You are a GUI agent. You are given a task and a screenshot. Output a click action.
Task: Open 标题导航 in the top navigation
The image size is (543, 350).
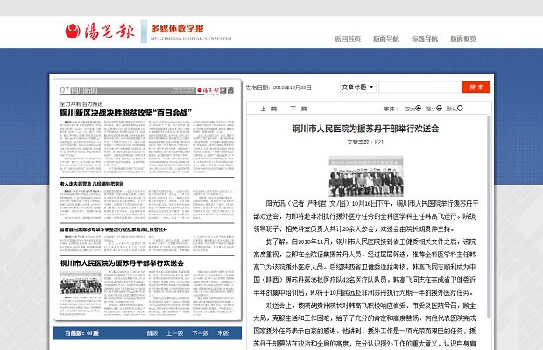point(425,38)
